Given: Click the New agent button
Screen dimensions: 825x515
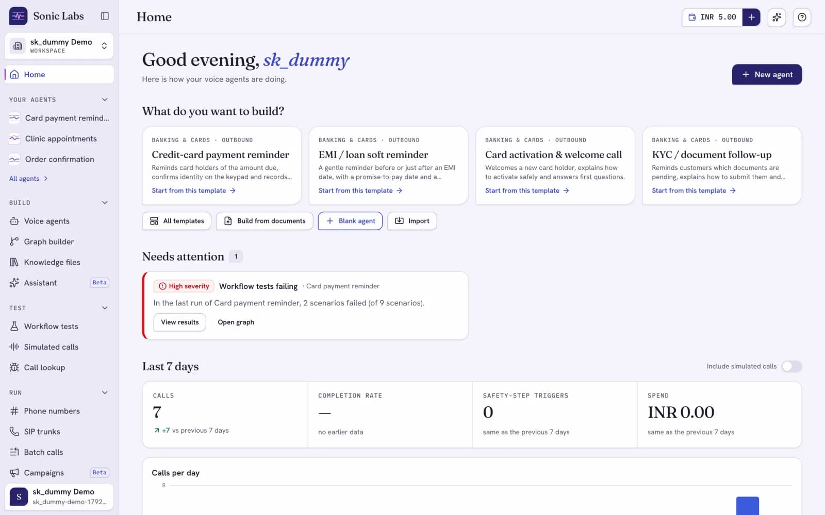Looking at the screenshot, I should click(767, 75).
